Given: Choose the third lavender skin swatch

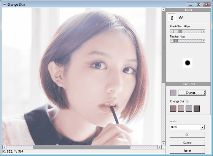Looking at the screenshot, I should (189, 109).
